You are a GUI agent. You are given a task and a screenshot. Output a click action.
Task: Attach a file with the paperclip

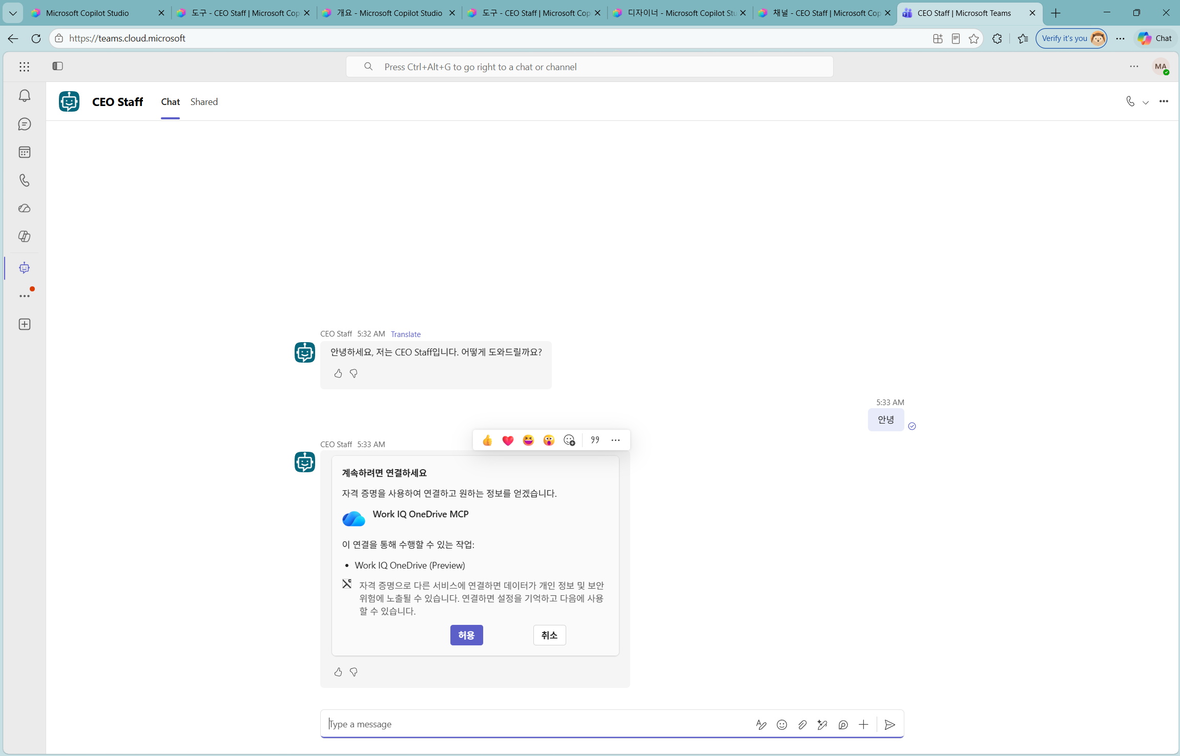[802, 725]
